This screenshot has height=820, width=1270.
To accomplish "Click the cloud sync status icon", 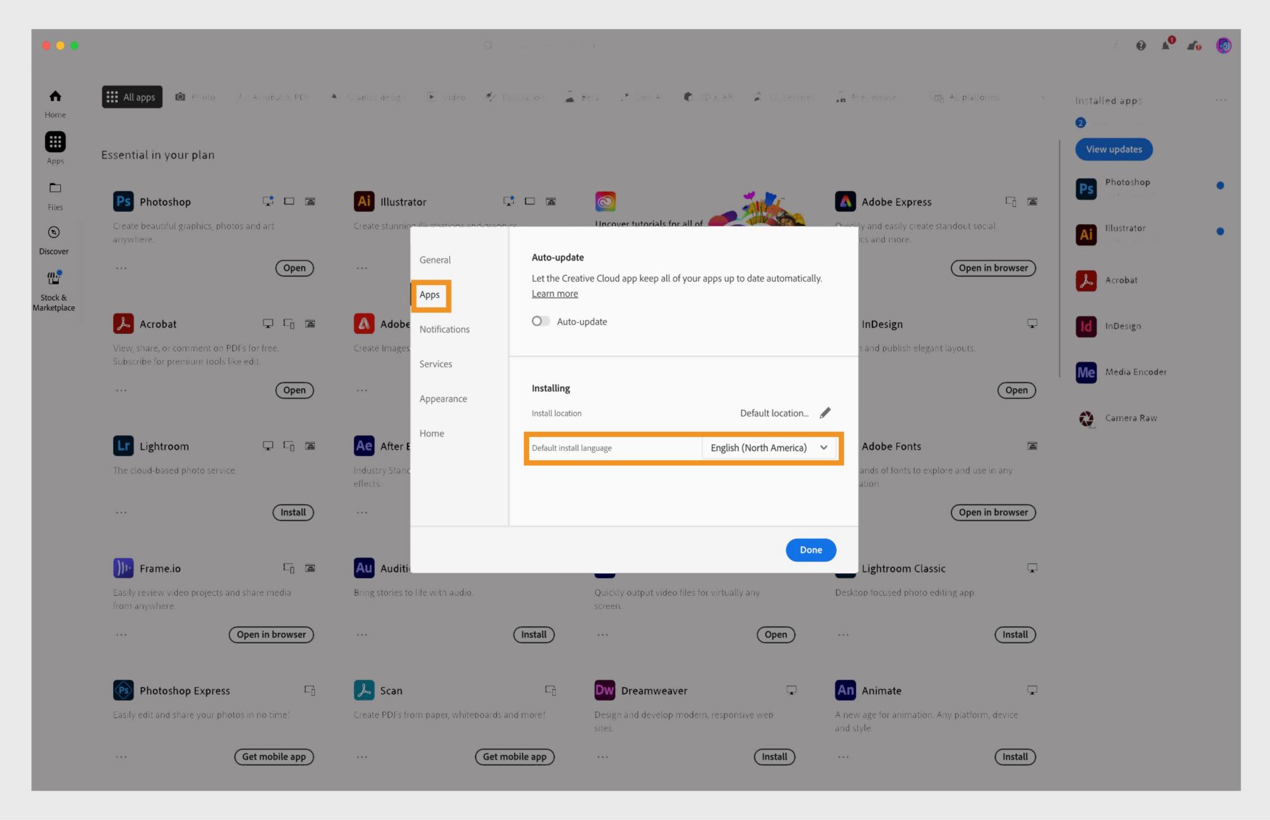I will pyautogui.click(x=1194, y=46).
